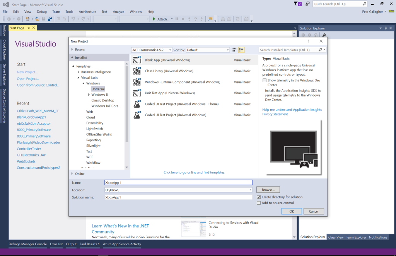The image size is (396, 256).
Task: Open Help me understand Application Insights link
Action: tap(292, 109)
